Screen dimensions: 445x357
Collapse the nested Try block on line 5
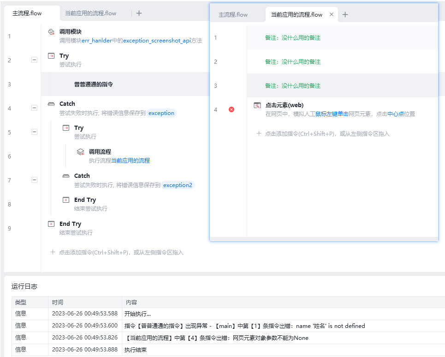(x=34, y=132)
